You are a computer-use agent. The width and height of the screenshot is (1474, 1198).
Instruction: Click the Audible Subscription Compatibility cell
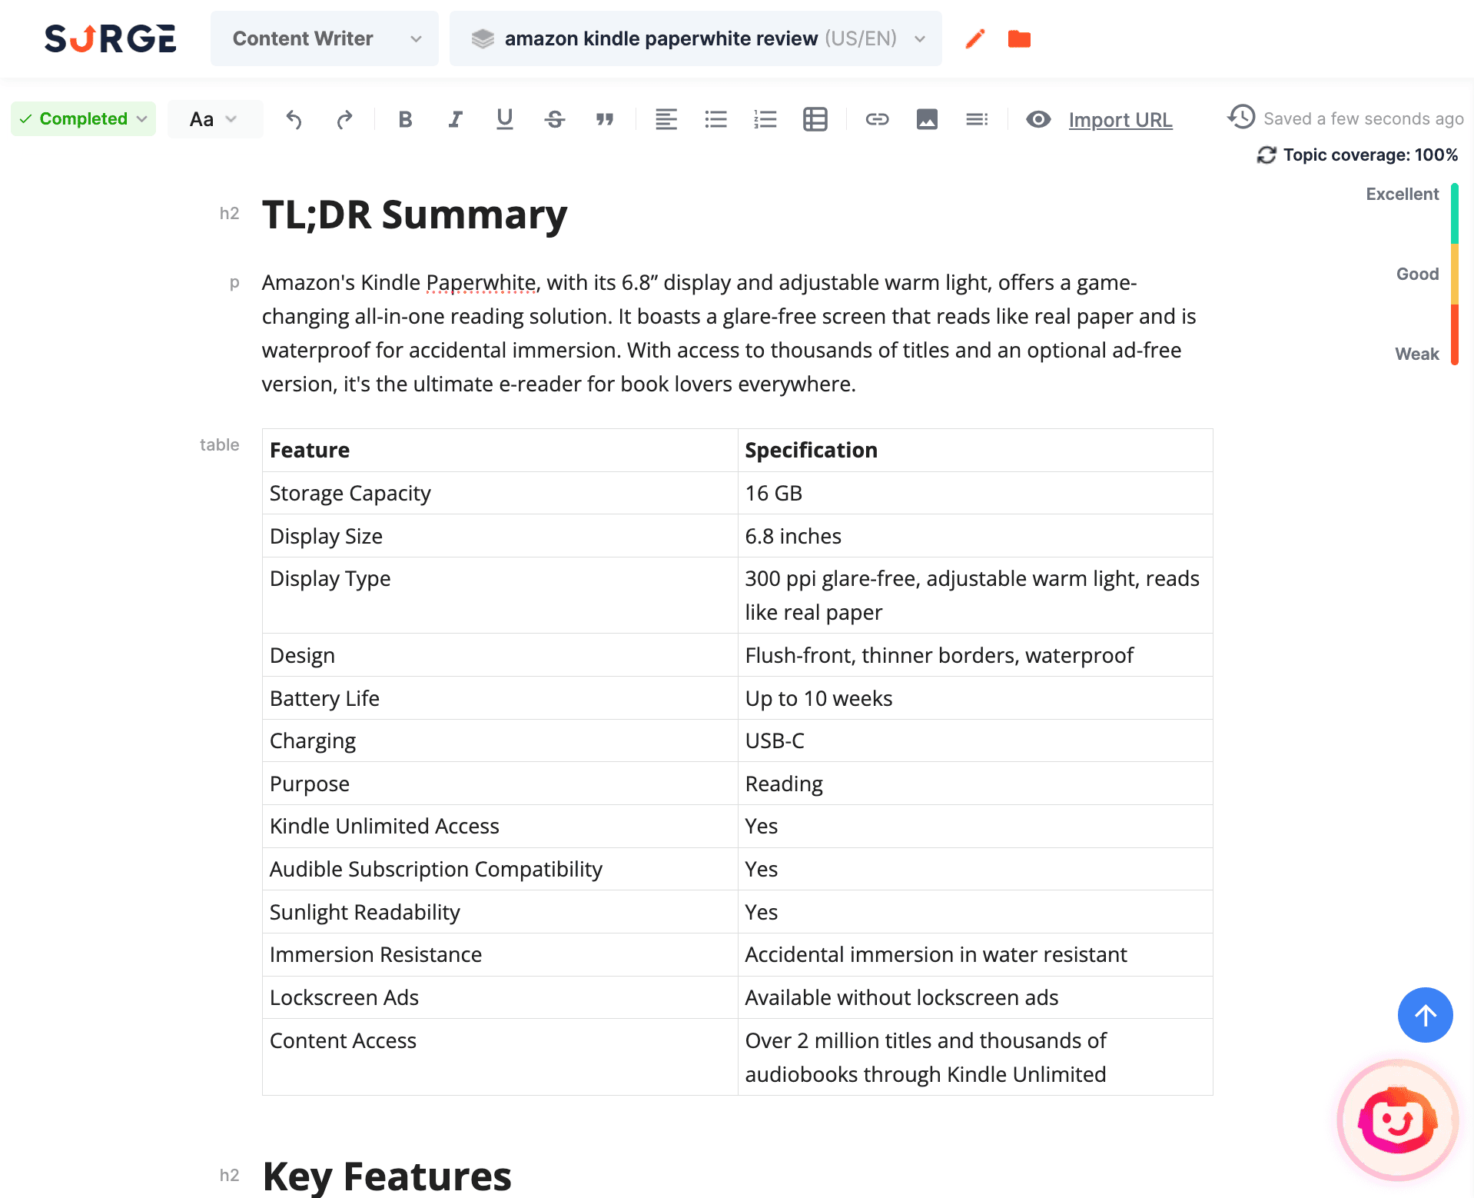coord(500,870)
